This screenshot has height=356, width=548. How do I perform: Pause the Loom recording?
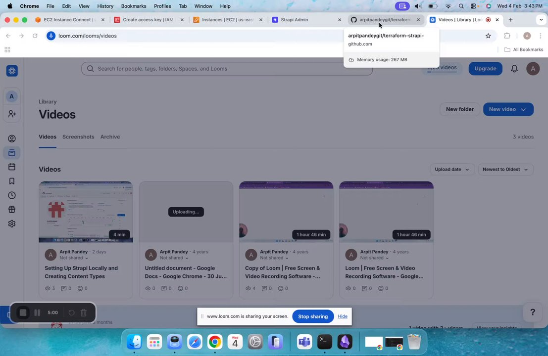[x=37, y=312]
